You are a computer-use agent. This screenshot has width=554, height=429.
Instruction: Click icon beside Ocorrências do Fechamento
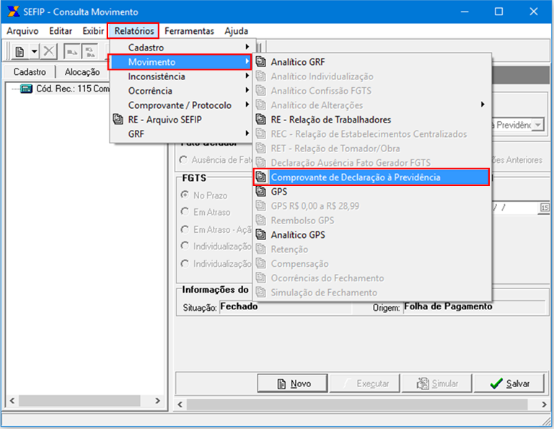click(260, 278)
